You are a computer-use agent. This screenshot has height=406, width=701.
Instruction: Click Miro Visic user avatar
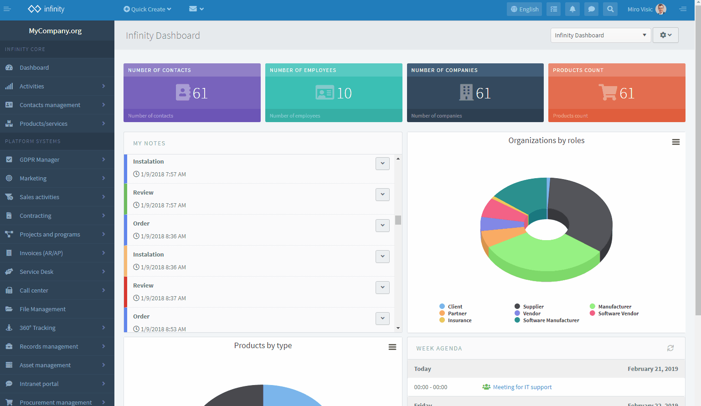(661, 9)
